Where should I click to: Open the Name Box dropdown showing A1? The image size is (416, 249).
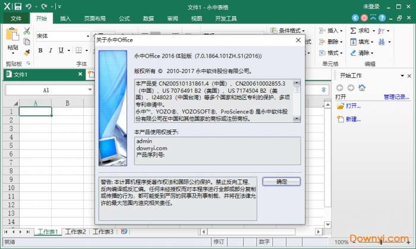90,90
